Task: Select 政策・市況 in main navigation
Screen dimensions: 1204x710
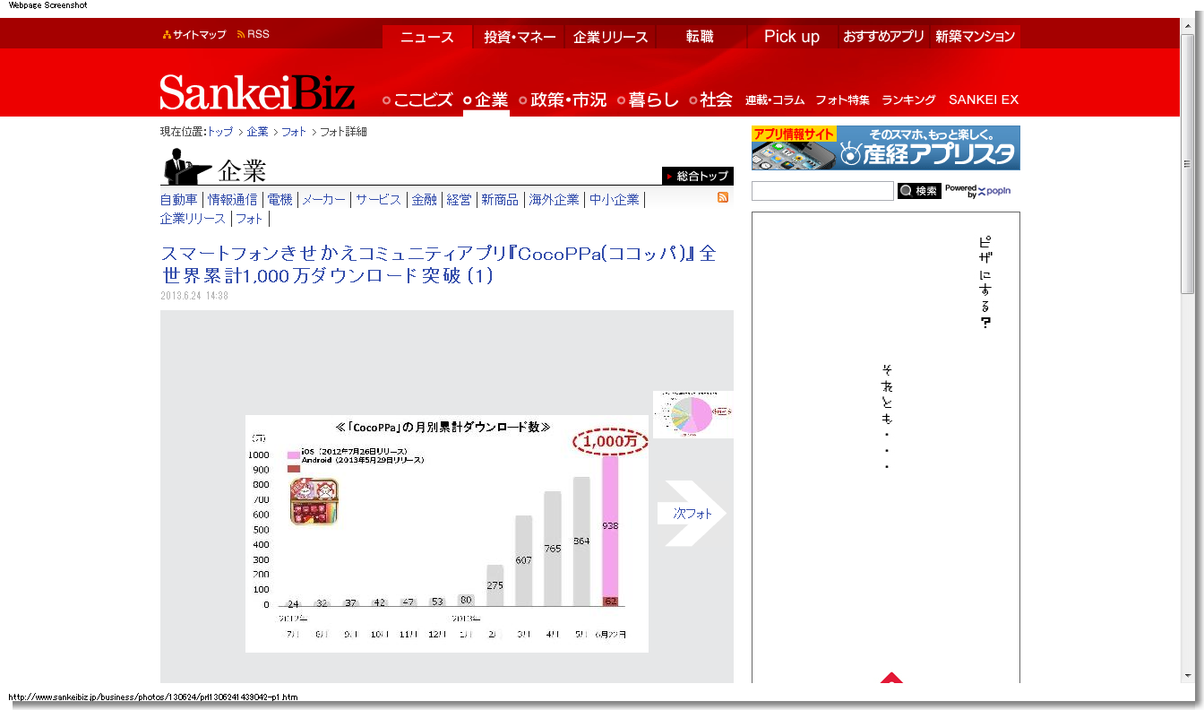Action: click(x=563, y=100)
